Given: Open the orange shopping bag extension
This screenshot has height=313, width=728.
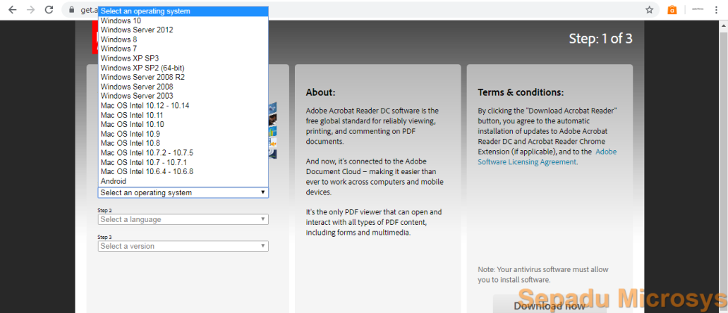Looking at the screenshot, I should pos(672,10).
